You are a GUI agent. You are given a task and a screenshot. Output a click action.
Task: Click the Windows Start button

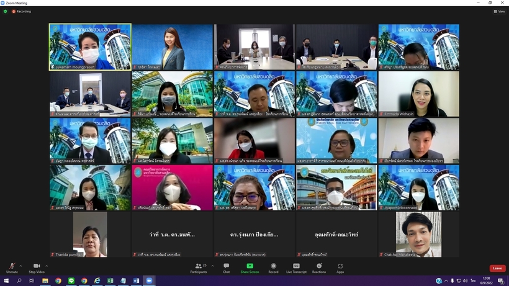pos(6,281)
